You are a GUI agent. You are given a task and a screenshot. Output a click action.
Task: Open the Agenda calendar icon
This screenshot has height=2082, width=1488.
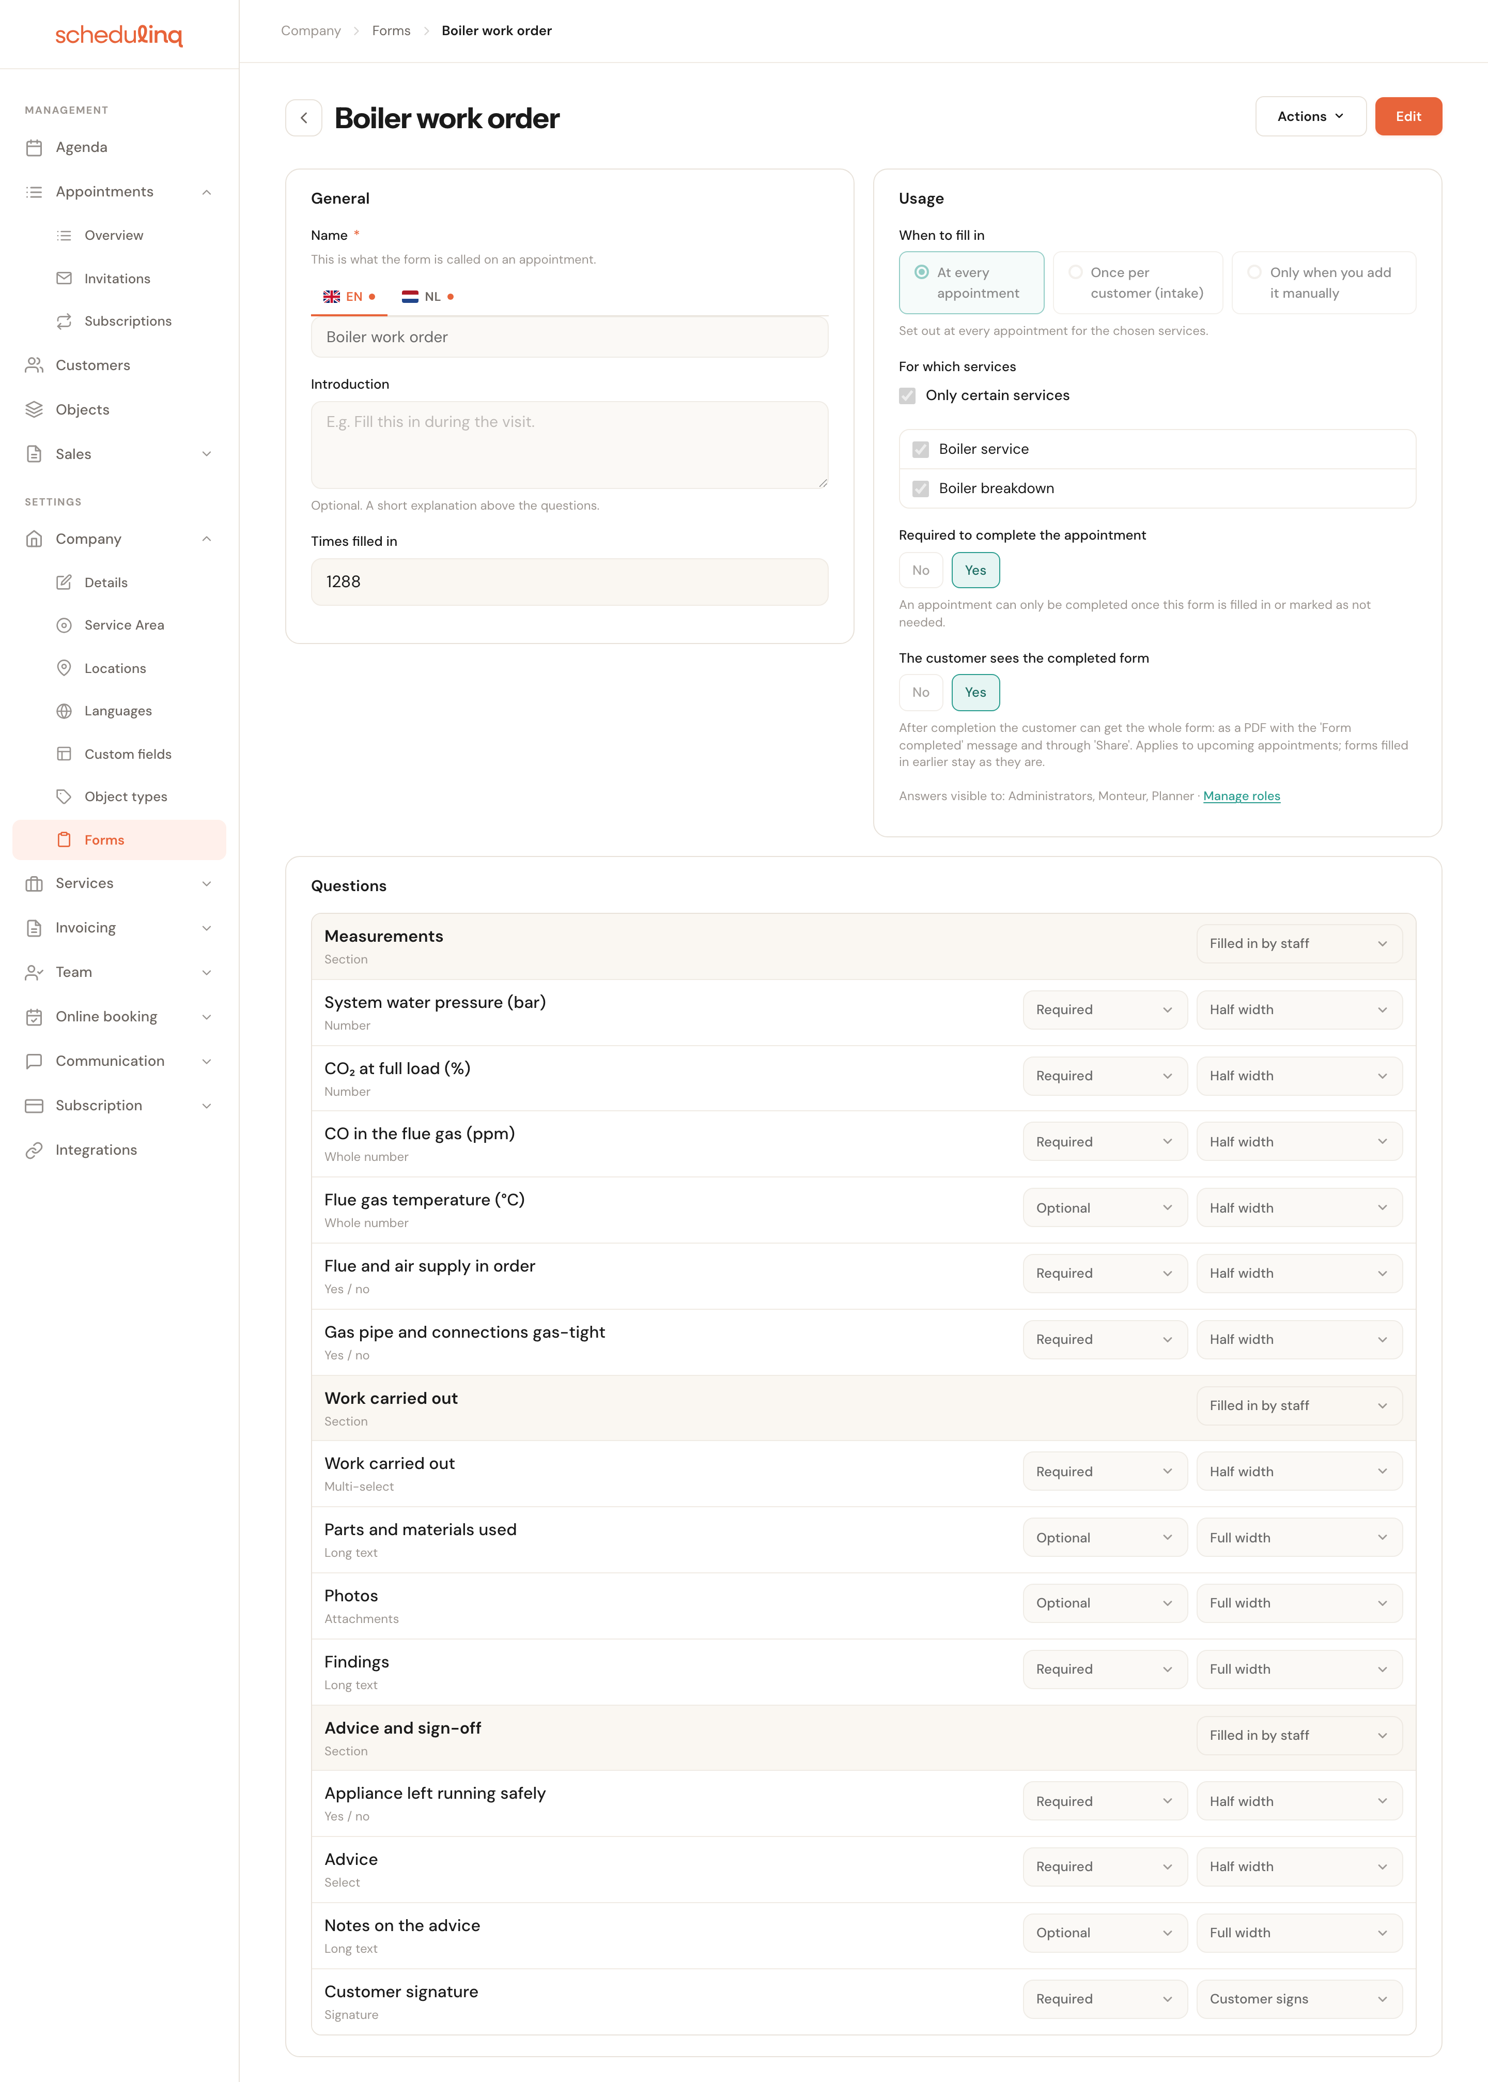click(x=34, y=147)
